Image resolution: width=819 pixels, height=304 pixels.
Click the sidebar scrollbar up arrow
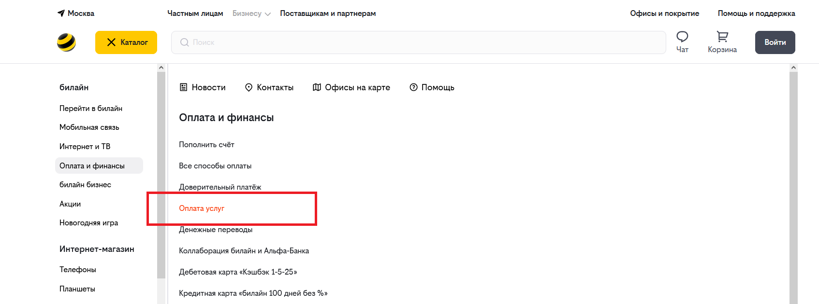click(x=161, y=68)
